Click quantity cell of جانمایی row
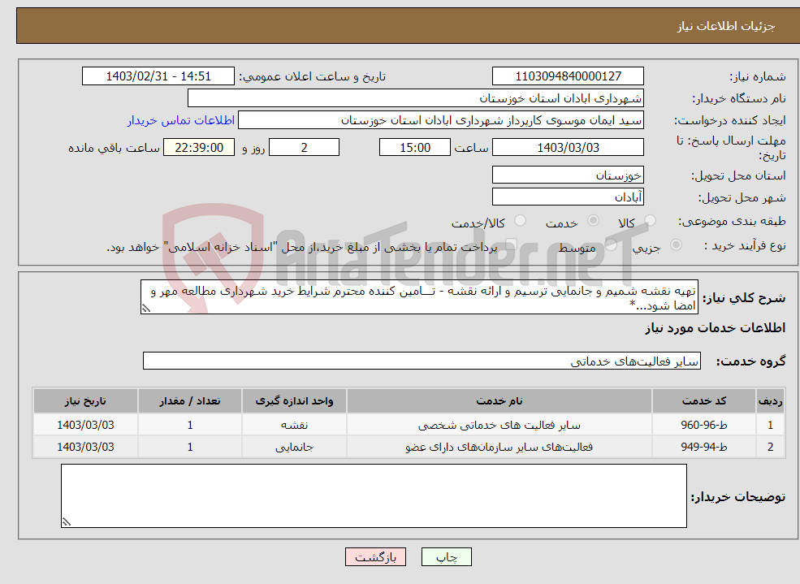Viewport: 800px width, 584px height. pyautogui.click(x=190, y=447)
